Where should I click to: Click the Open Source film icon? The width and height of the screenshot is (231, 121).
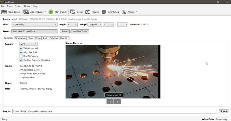tap(4, 12)
